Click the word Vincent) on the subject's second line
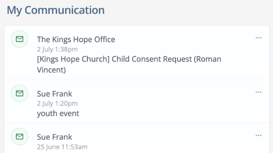 point(51,70)
